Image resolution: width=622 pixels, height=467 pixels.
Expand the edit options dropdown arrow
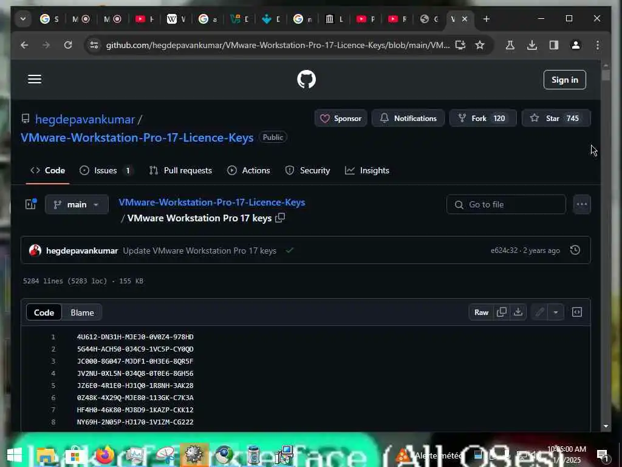tap(556, 312)
